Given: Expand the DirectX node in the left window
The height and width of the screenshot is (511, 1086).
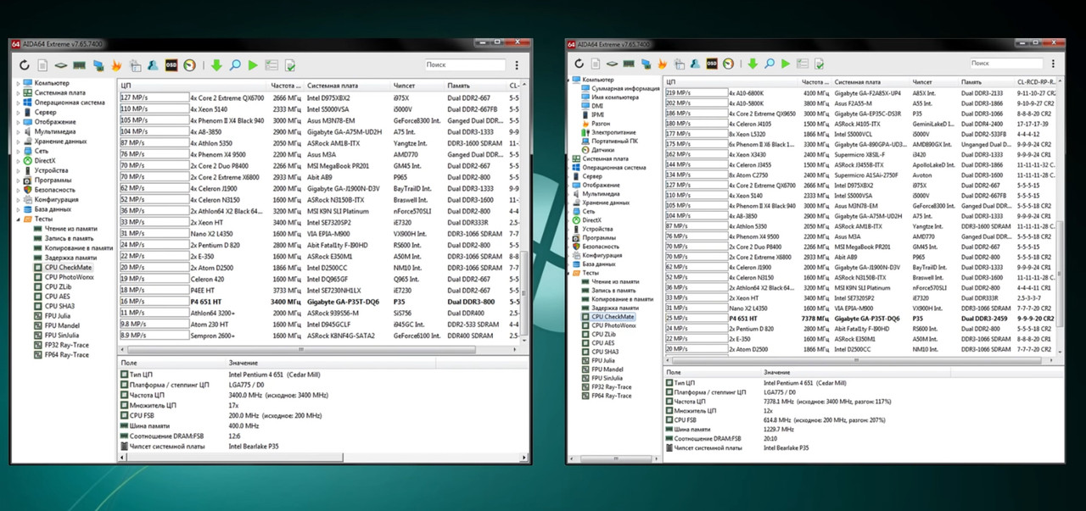Looking at the screenshot, I should (x=18, y=160).
